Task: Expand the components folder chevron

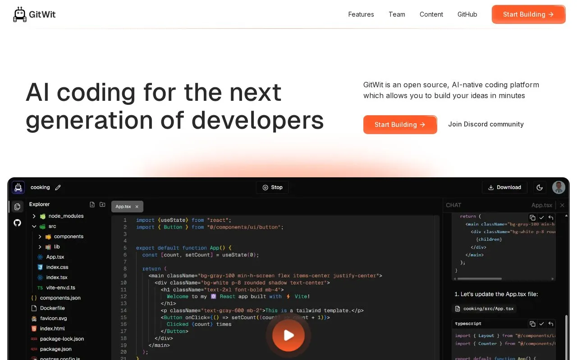Action: point(40,236)
